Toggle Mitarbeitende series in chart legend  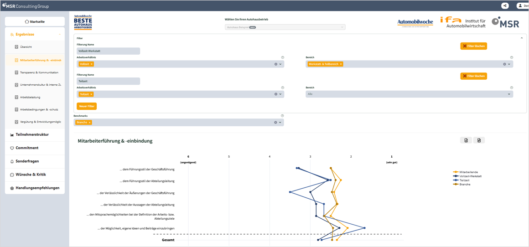tap(468, 172)
